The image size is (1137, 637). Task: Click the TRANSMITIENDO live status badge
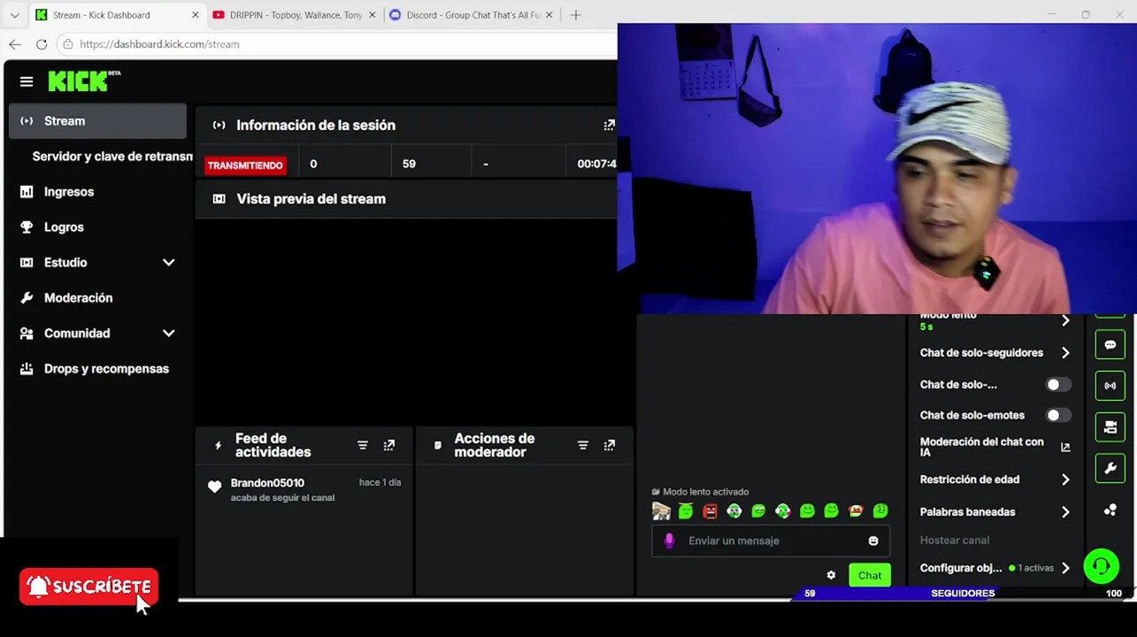245,165
